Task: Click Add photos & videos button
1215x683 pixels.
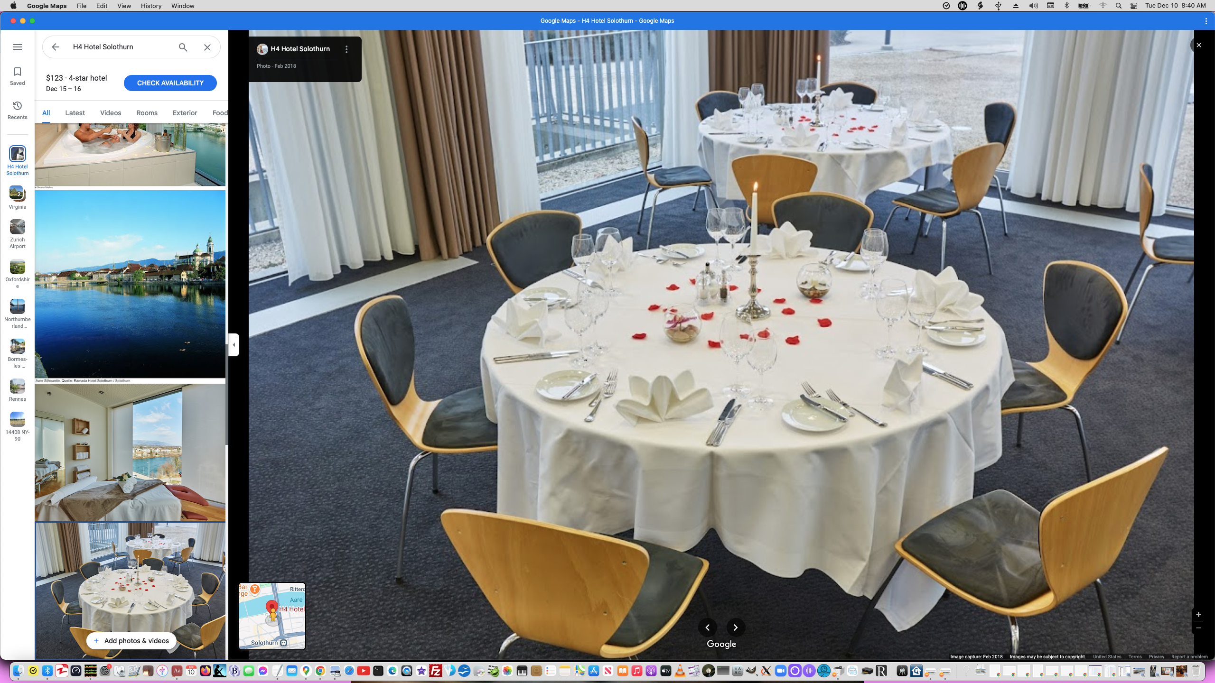Action: (x=131, y=641)
